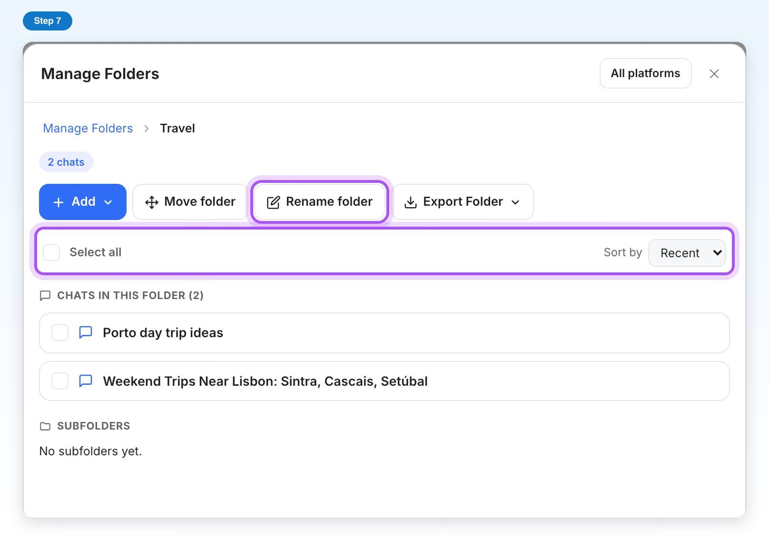Expand the Add button chevron
The width and height of the screenshot is (769, 541).
[x=108, y=202]
